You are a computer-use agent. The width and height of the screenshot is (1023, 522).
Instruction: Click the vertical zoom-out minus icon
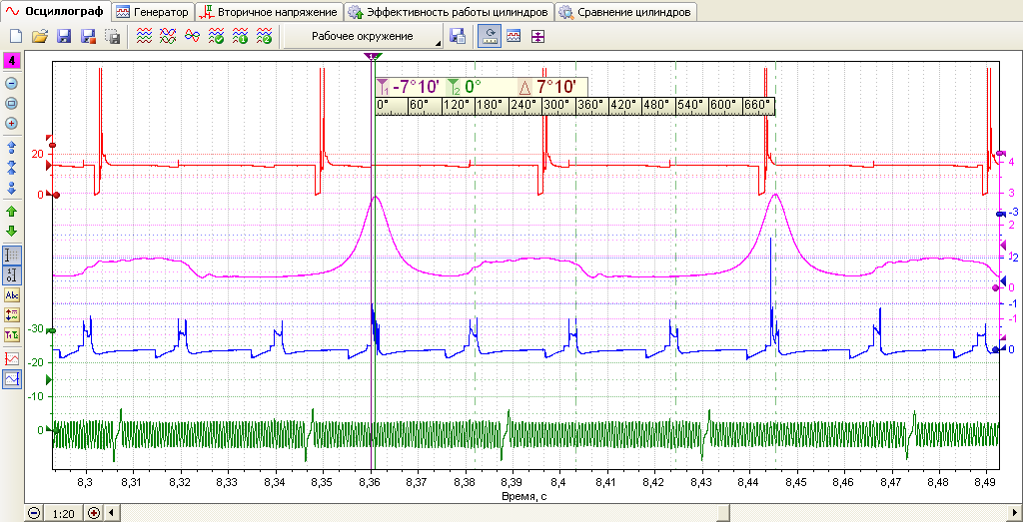(12, 84)
